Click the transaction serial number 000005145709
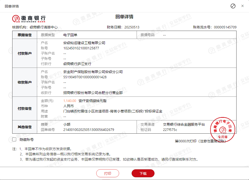249x180 pixels. (x=225, y=27)
